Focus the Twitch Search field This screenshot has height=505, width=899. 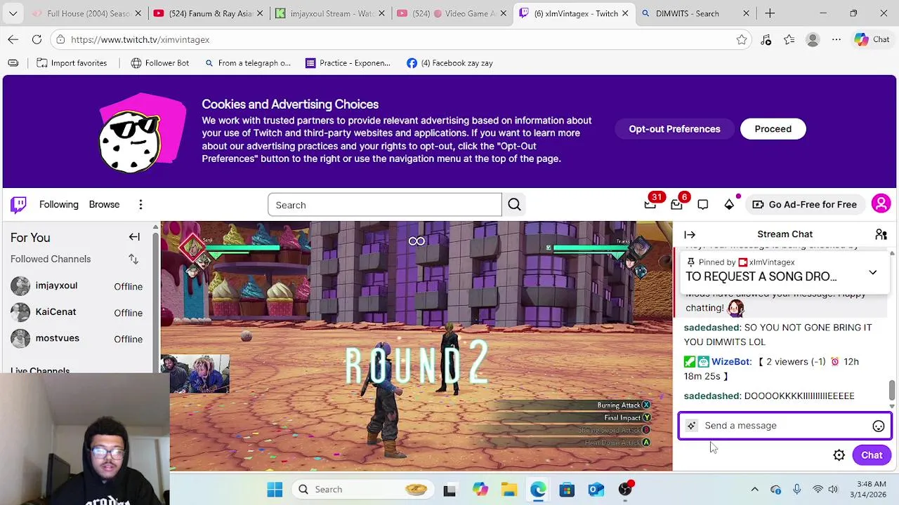(x=384, y=205)
